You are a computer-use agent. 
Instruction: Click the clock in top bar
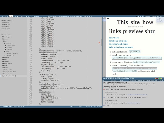[2, 16]
